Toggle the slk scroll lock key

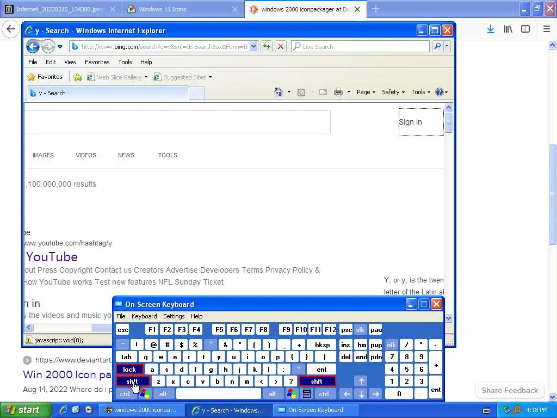pyautogui.click(x=360, y=329)
